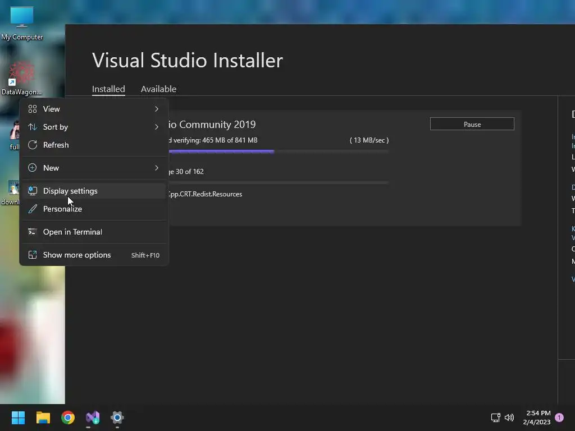
Task: Choose View in the context menu
Action: [x=94, y=109]
